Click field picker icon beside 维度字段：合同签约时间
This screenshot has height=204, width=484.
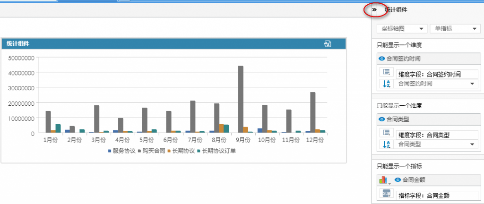tap(386, 72)
